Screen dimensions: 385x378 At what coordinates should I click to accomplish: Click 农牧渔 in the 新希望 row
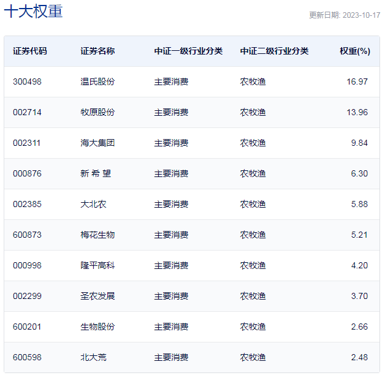click(x=253, y=173)
